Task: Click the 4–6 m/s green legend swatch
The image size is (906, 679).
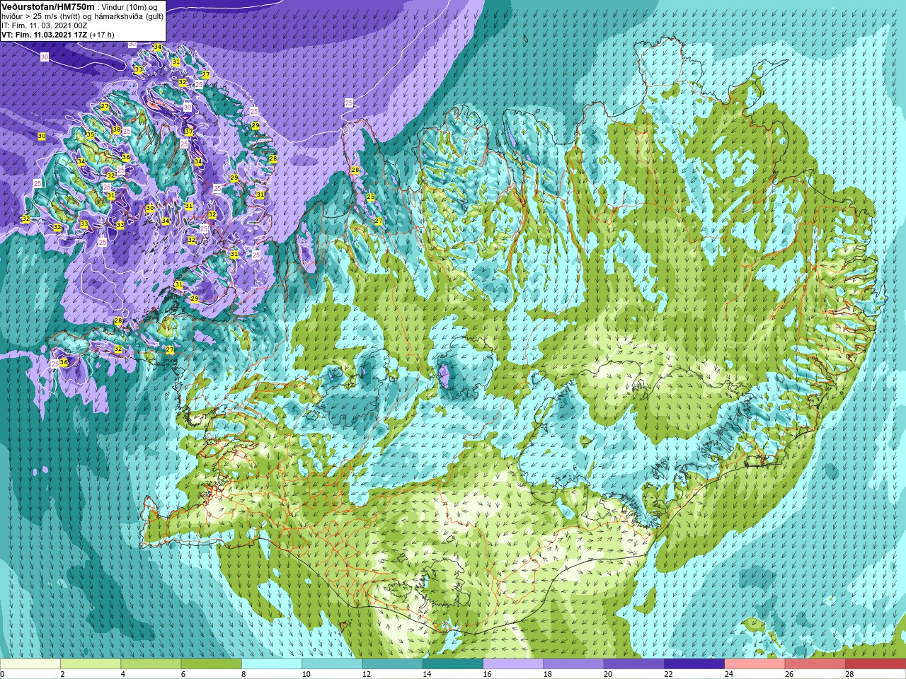Action: [151, 664]
